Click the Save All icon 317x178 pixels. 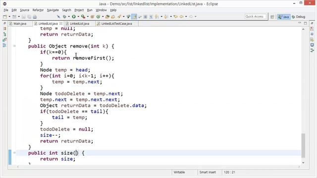pos(29,16)
